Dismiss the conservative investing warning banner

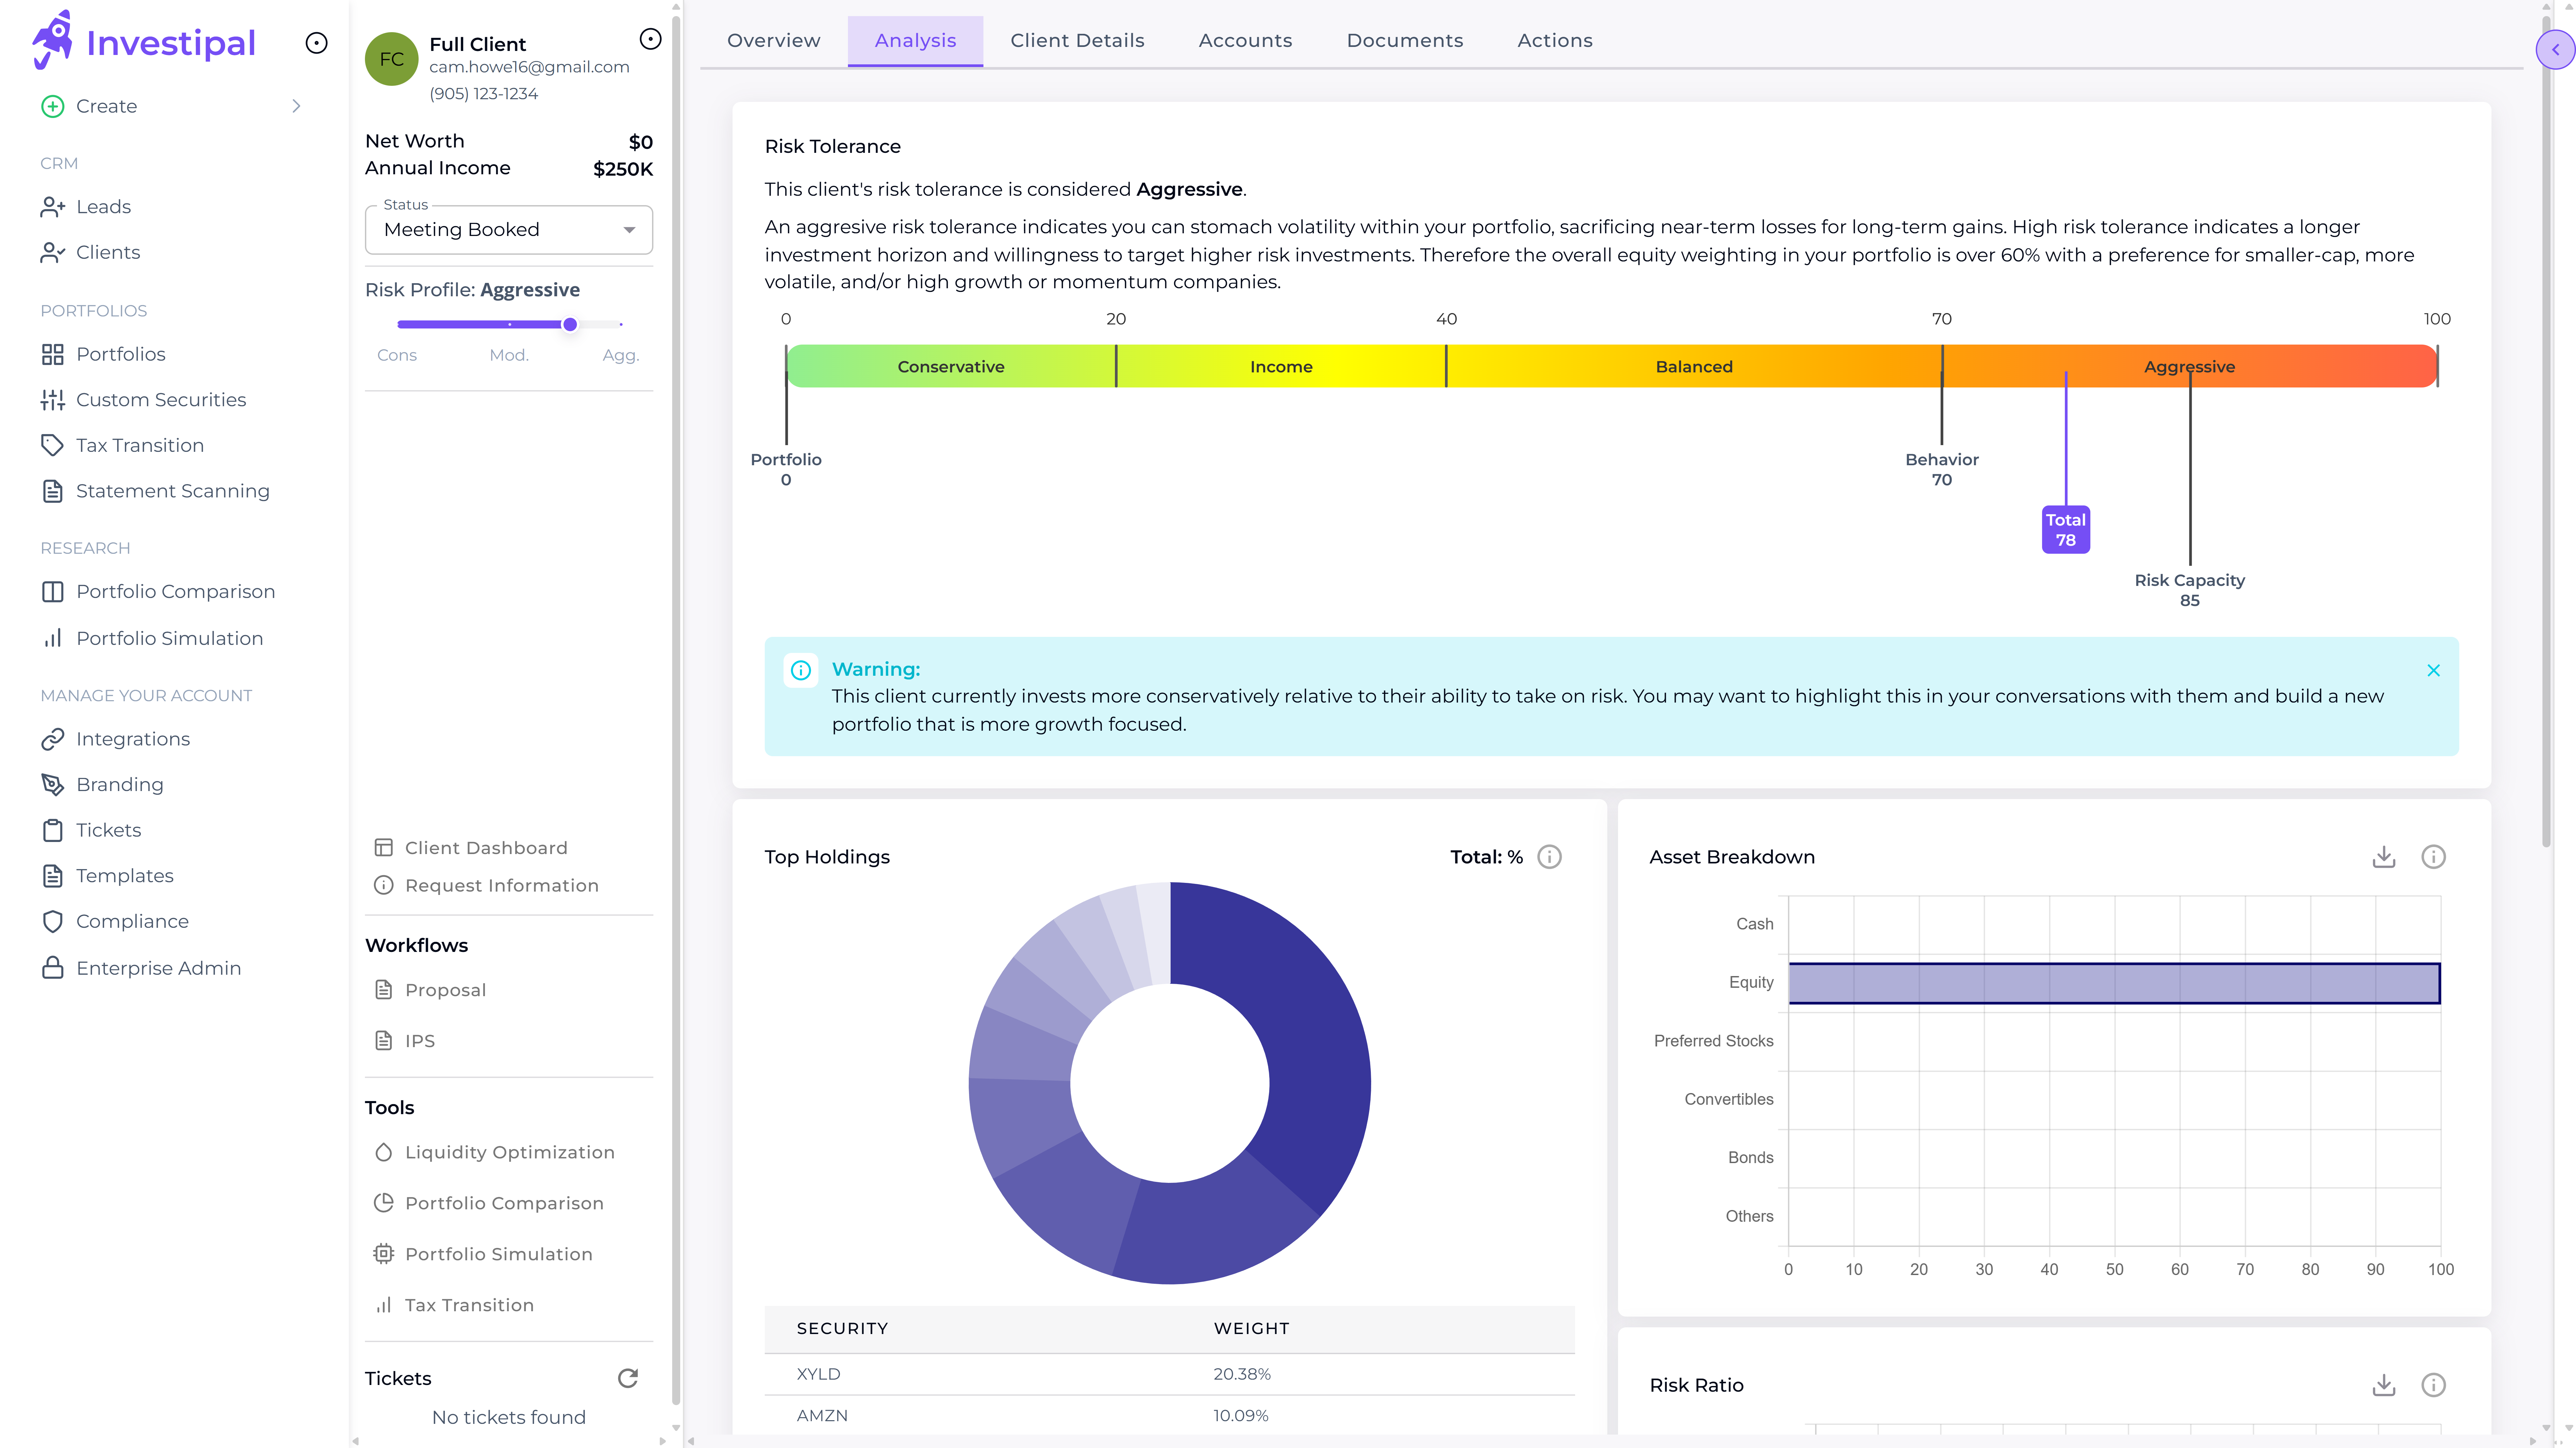point(2434,670)
